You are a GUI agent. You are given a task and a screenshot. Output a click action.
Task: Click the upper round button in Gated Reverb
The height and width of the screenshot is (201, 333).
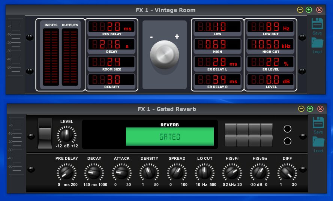288,129
